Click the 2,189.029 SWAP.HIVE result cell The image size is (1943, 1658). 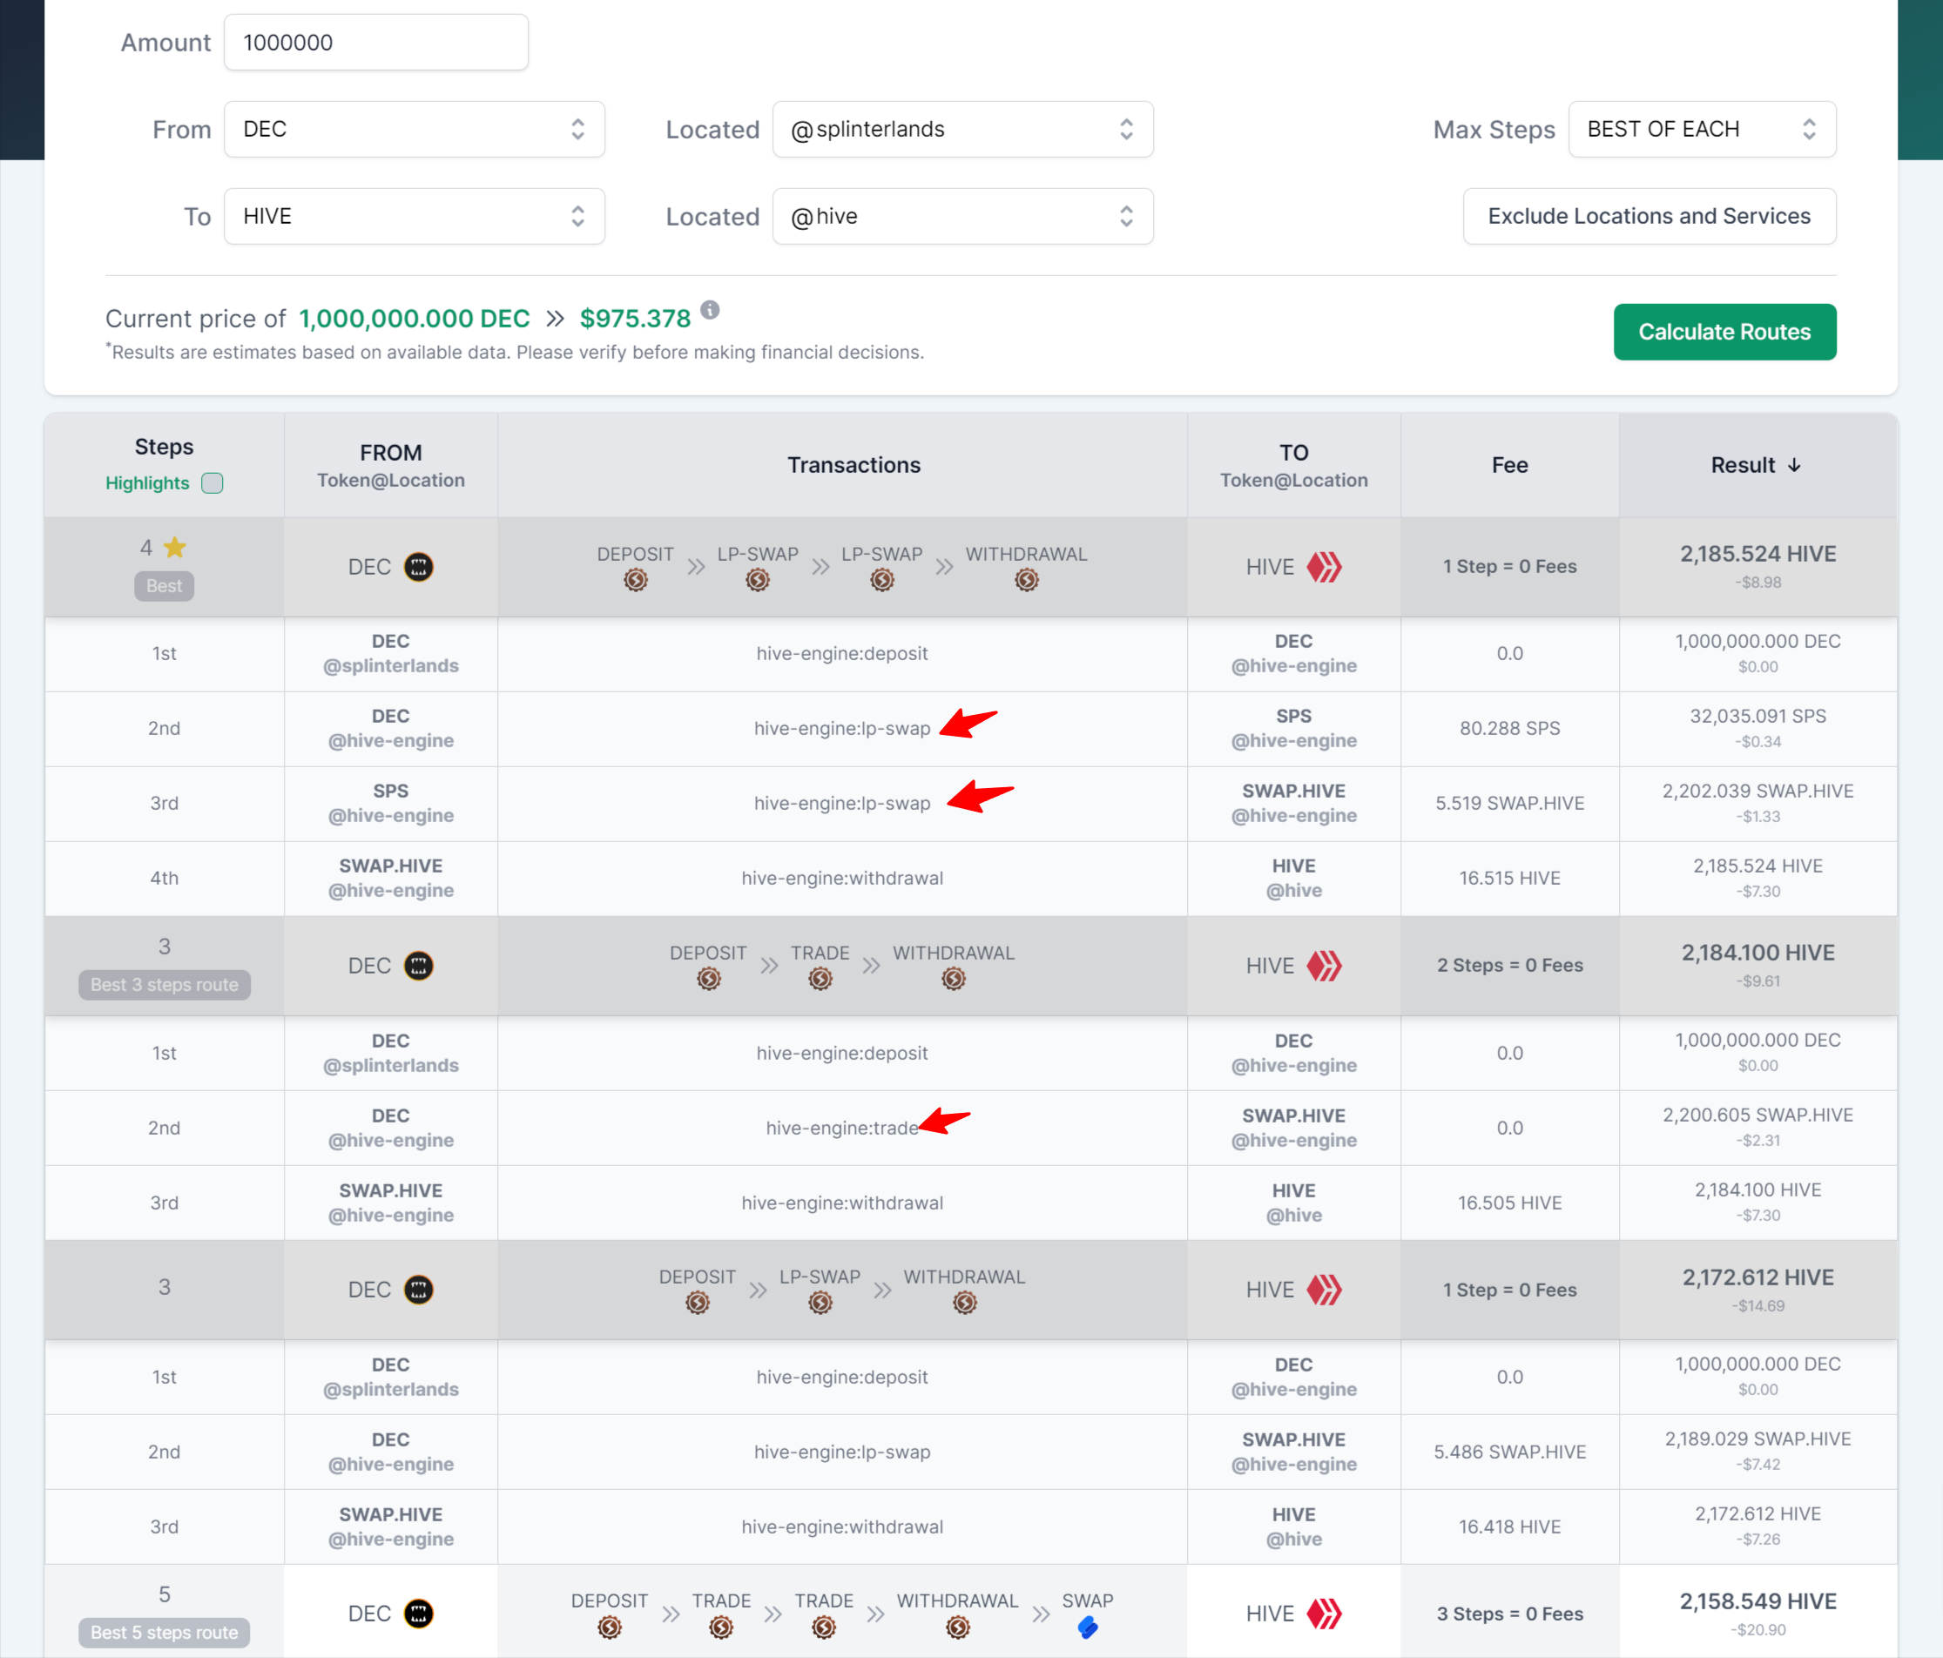coord(1757,1451)
